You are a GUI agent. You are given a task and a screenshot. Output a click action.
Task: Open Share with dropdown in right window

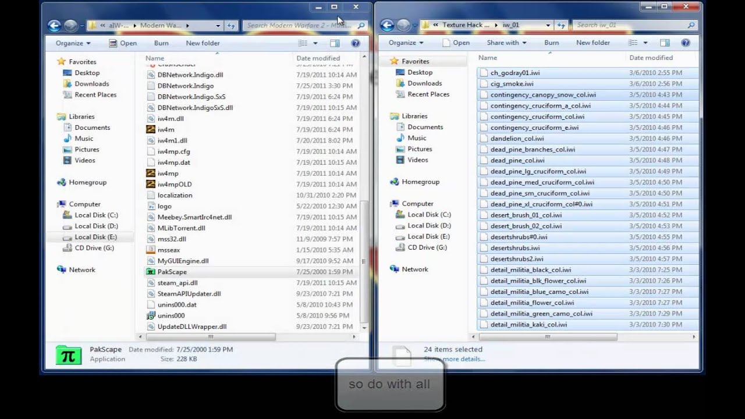tap(506, 42)
